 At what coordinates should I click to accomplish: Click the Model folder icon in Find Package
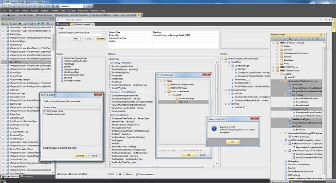pos(165,81)
